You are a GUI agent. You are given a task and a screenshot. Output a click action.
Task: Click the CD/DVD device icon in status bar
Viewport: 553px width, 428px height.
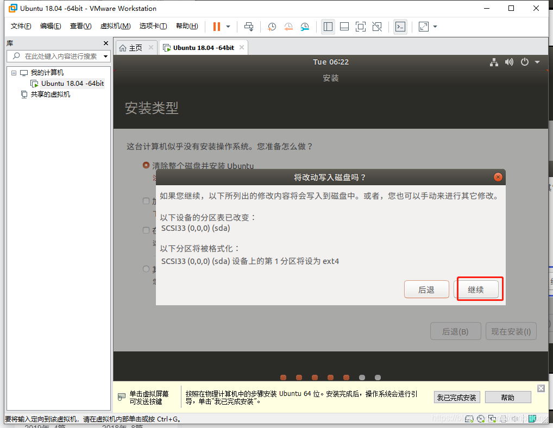coord(481,419)
